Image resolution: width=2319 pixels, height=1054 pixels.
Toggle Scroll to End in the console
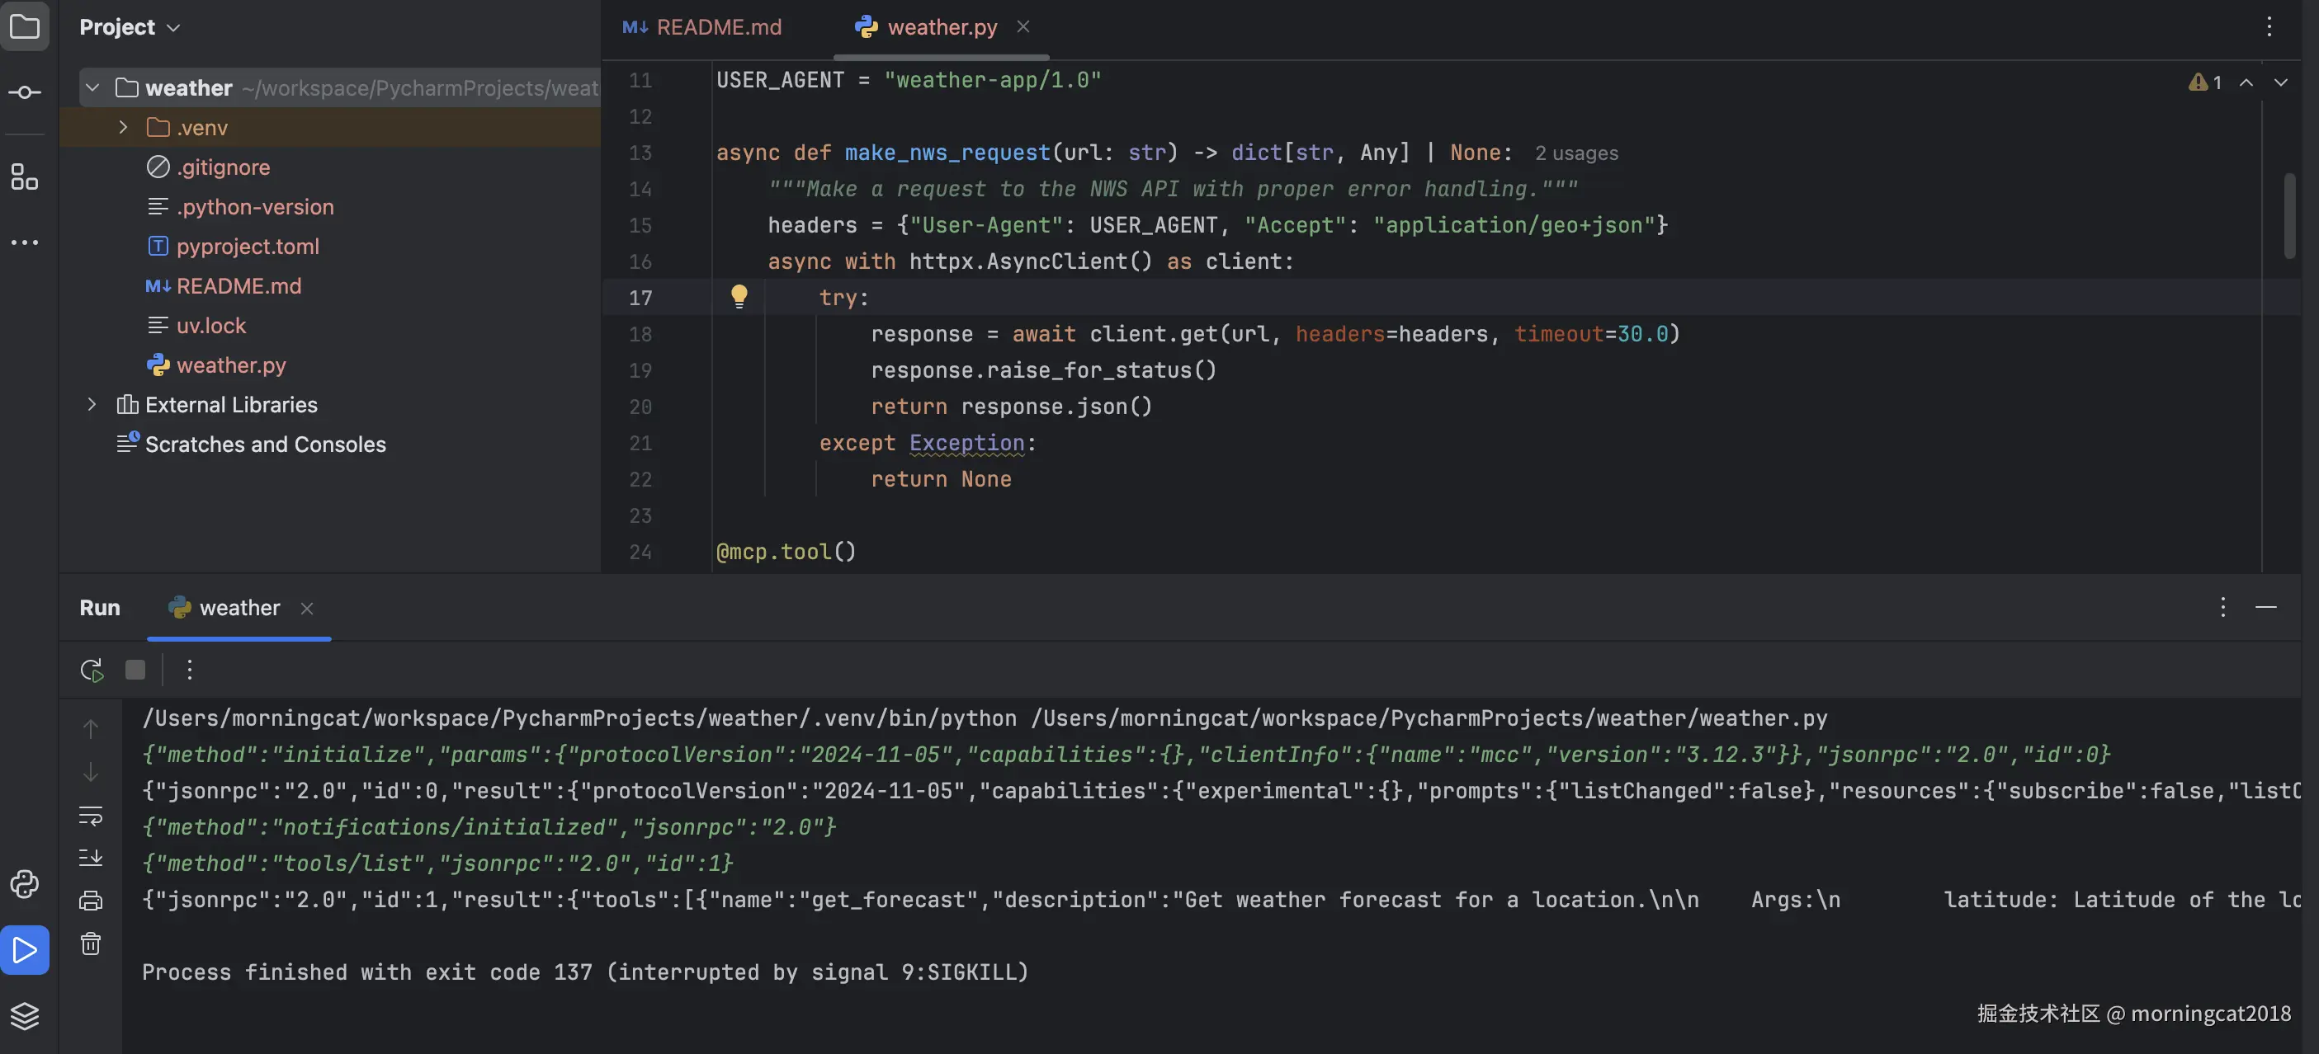pyautogui.click(x=91, y=858)
